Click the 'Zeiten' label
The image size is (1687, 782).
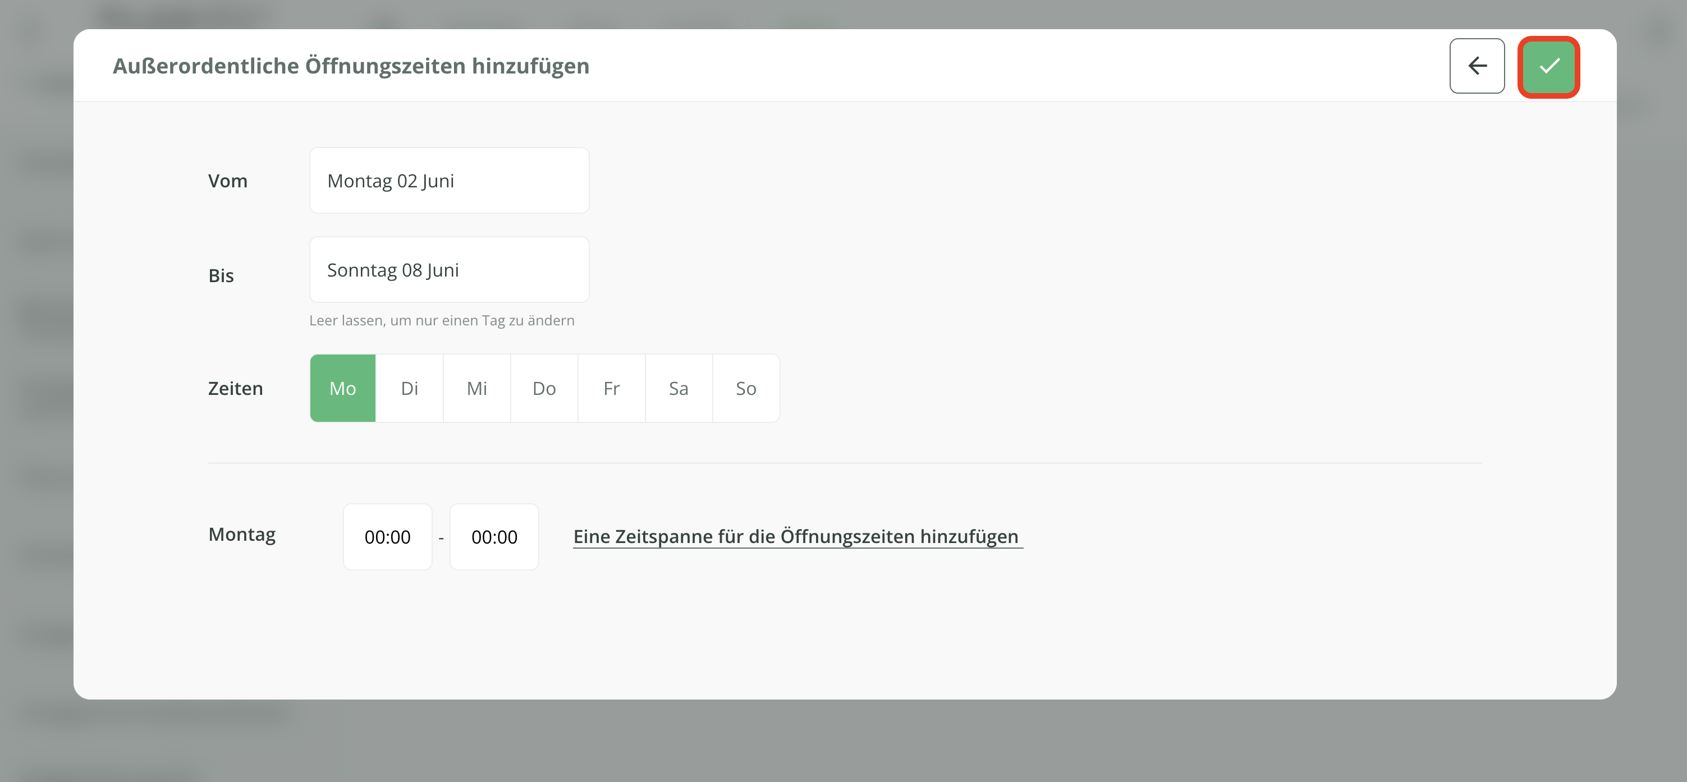tap(235, 388)
